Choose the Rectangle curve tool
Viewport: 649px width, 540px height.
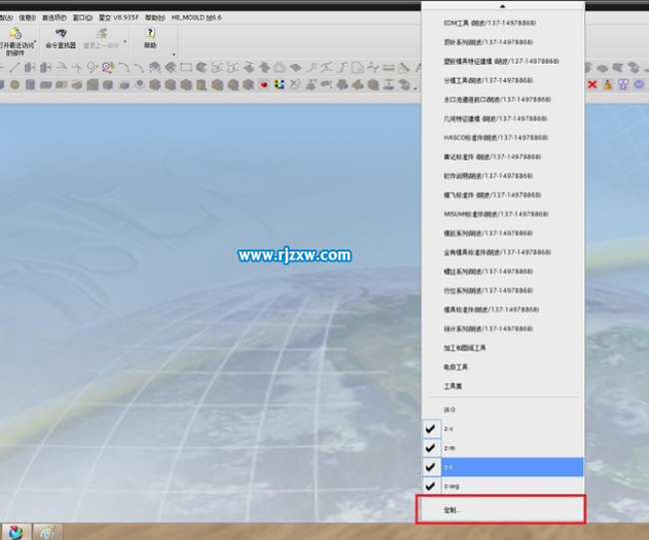click(x=186, y=67)
